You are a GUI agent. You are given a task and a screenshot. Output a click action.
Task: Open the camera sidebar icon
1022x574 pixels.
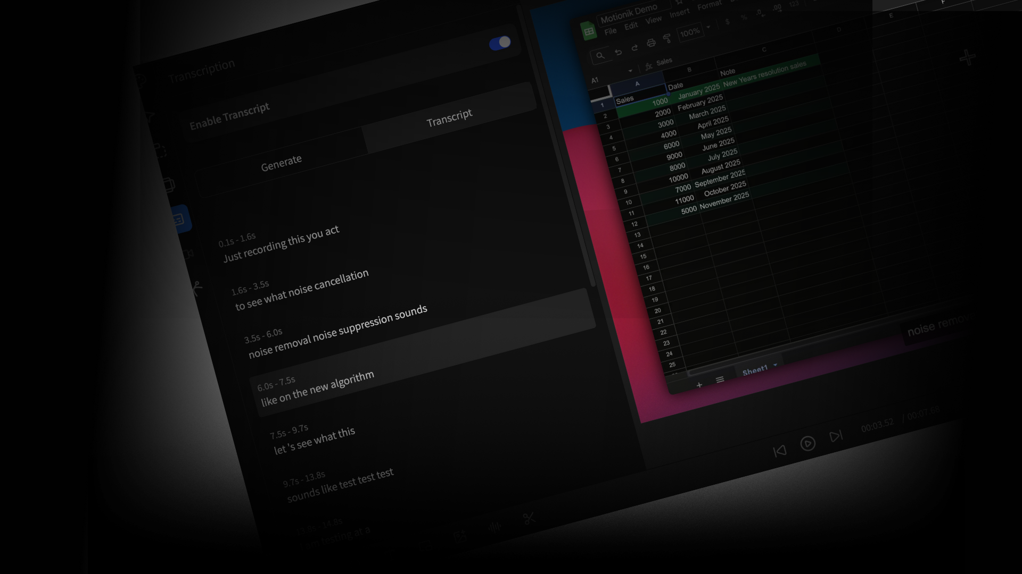pyautogui.click(x=188, y=255)
